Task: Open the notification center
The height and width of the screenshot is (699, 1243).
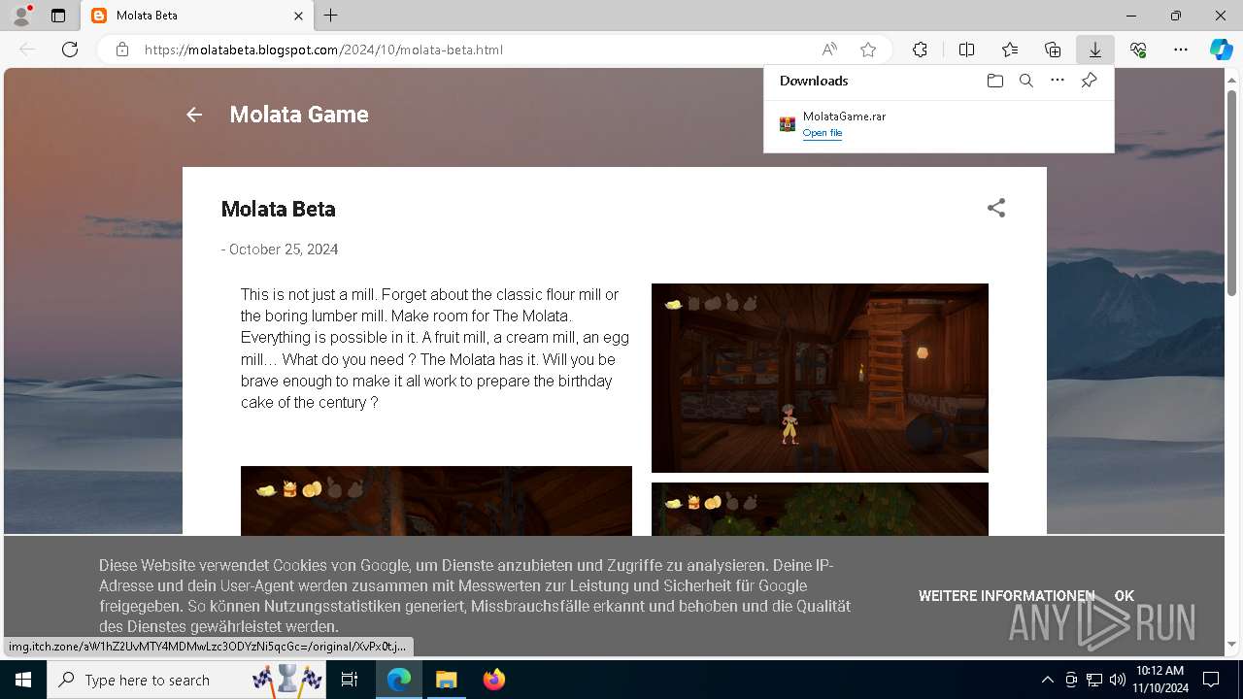Action: [1211, 680]
